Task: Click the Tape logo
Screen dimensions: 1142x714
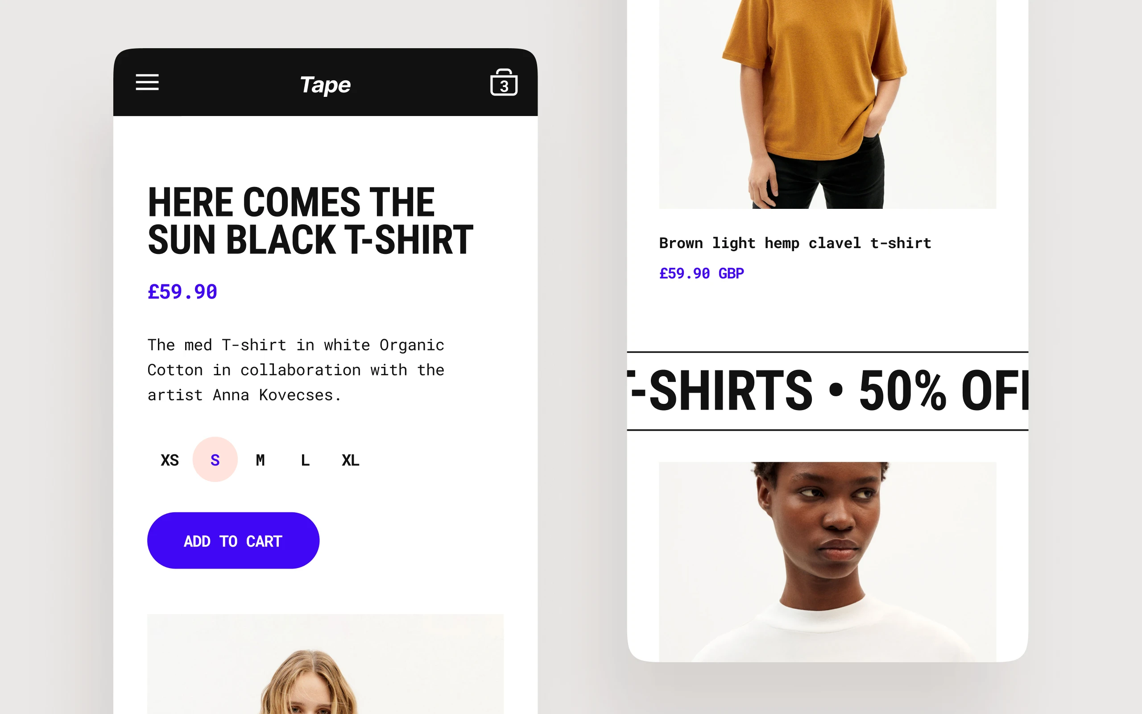Action: point(325,84)
